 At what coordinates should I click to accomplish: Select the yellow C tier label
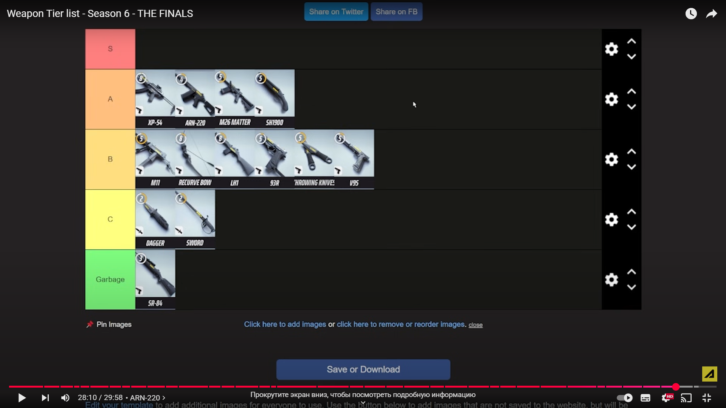tap(110, 219)
